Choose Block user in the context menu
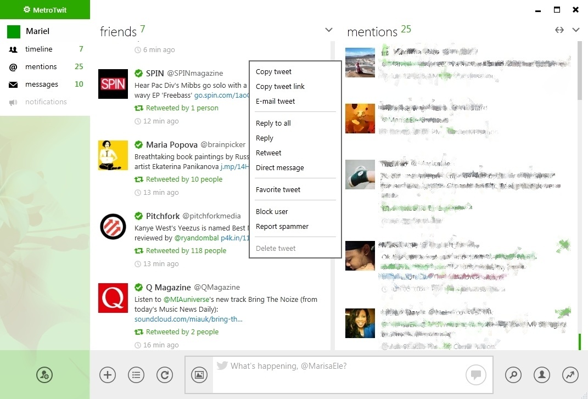Screen dimensions: 588x399 tap(272, 211)
